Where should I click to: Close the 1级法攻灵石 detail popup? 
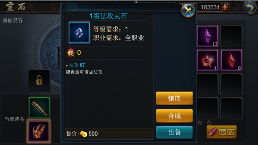point(188,11)
